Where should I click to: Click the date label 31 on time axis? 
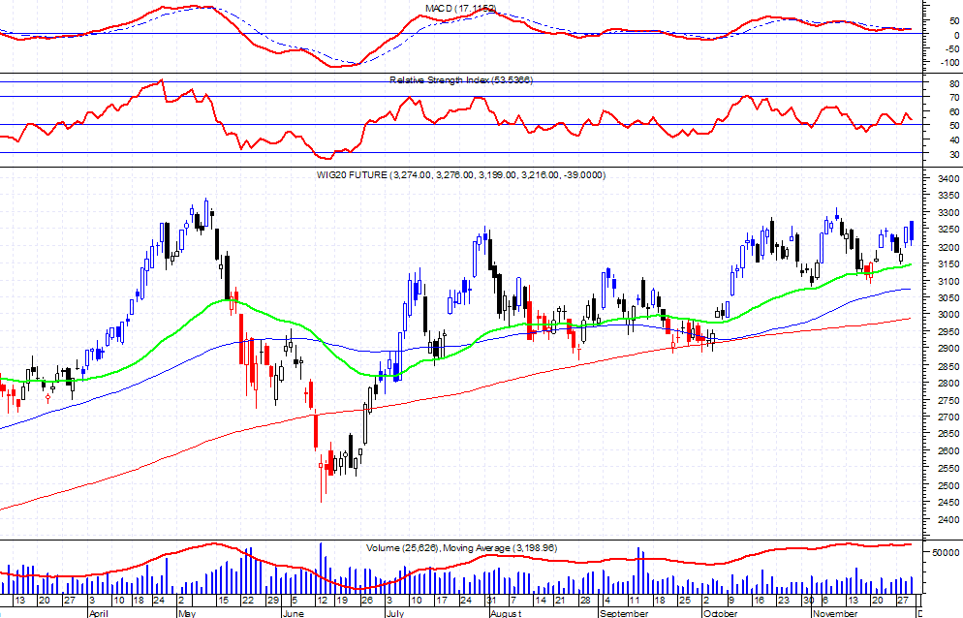pyautogui.click(x=491, y=601)
